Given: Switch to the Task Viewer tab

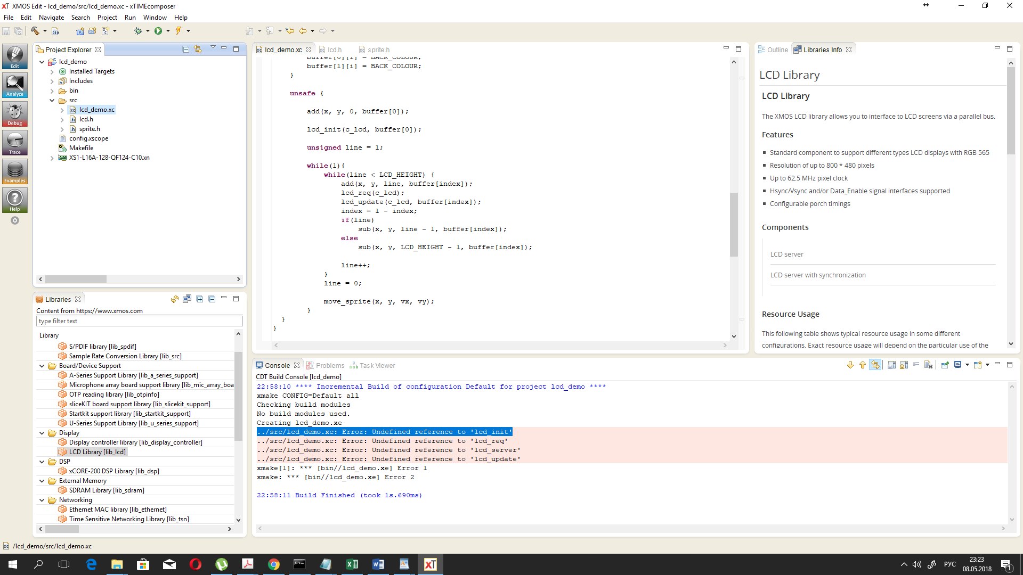Looking at the screenshot, I should click(372, 366).
